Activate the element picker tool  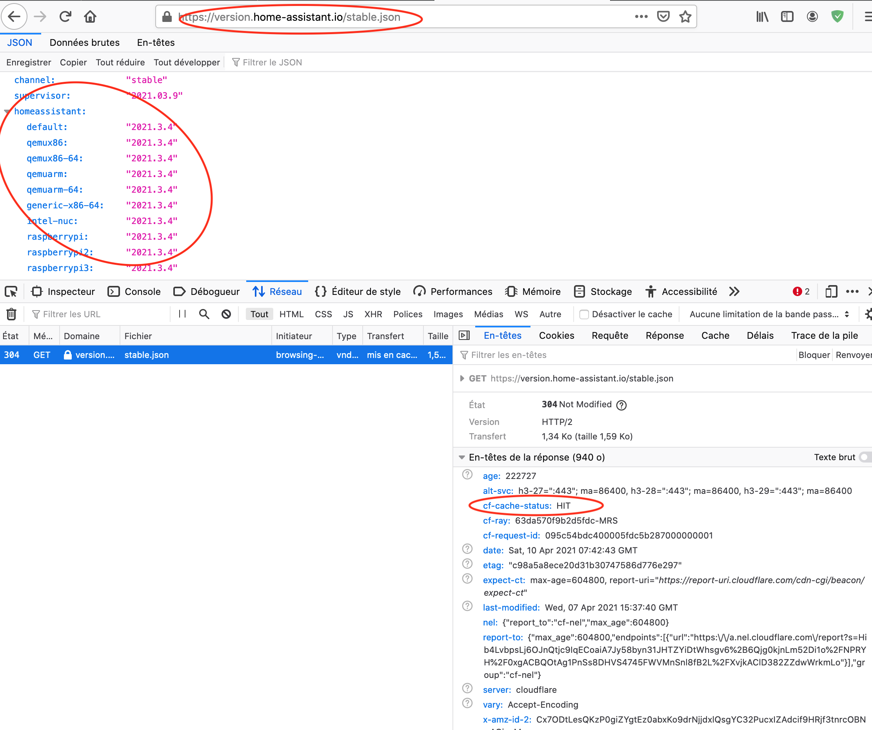click(11, 292)
